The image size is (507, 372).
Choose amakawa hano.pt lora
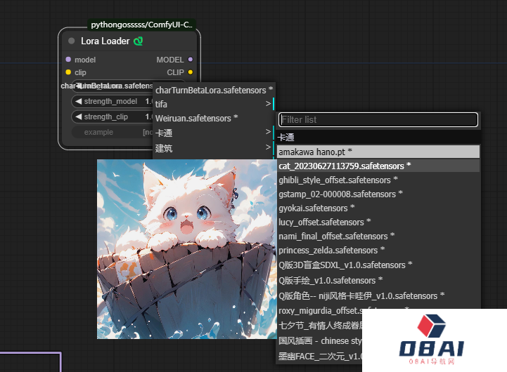pos(378,152)
